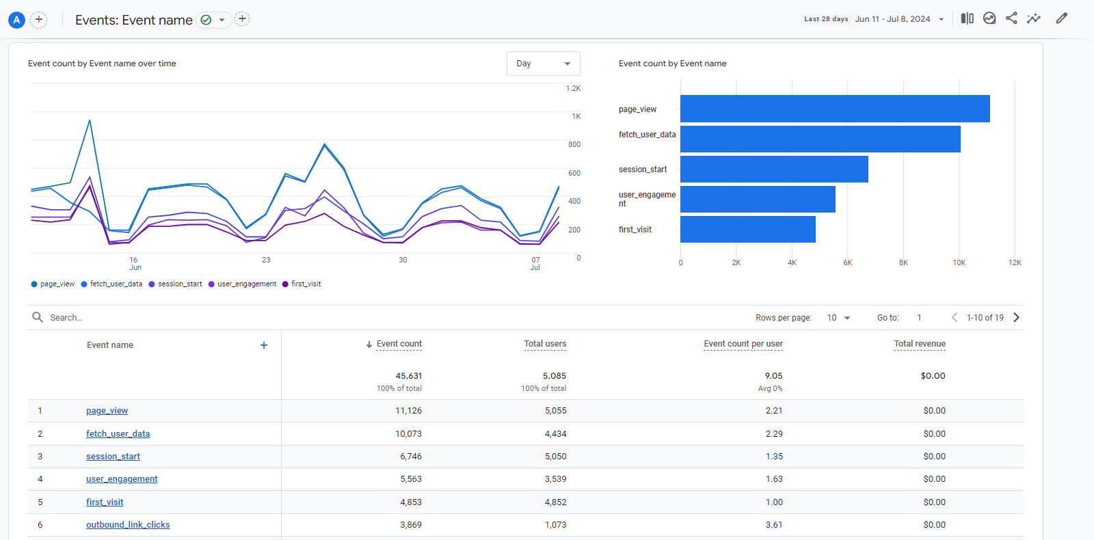Open the outbound_link_clicks event link
Screen dimensions: 1094x540
point(128,525)
